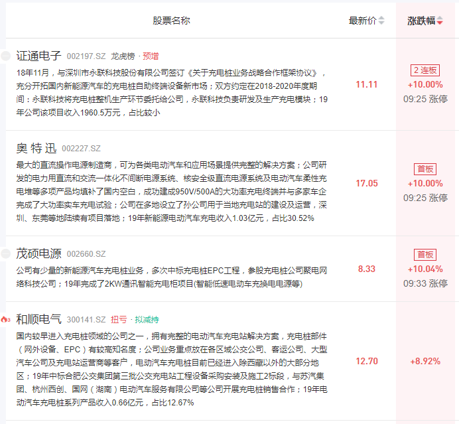459x424 pixels.
Task: Select the 预增 tag on 证通电子
Action: tap(151, 56)
